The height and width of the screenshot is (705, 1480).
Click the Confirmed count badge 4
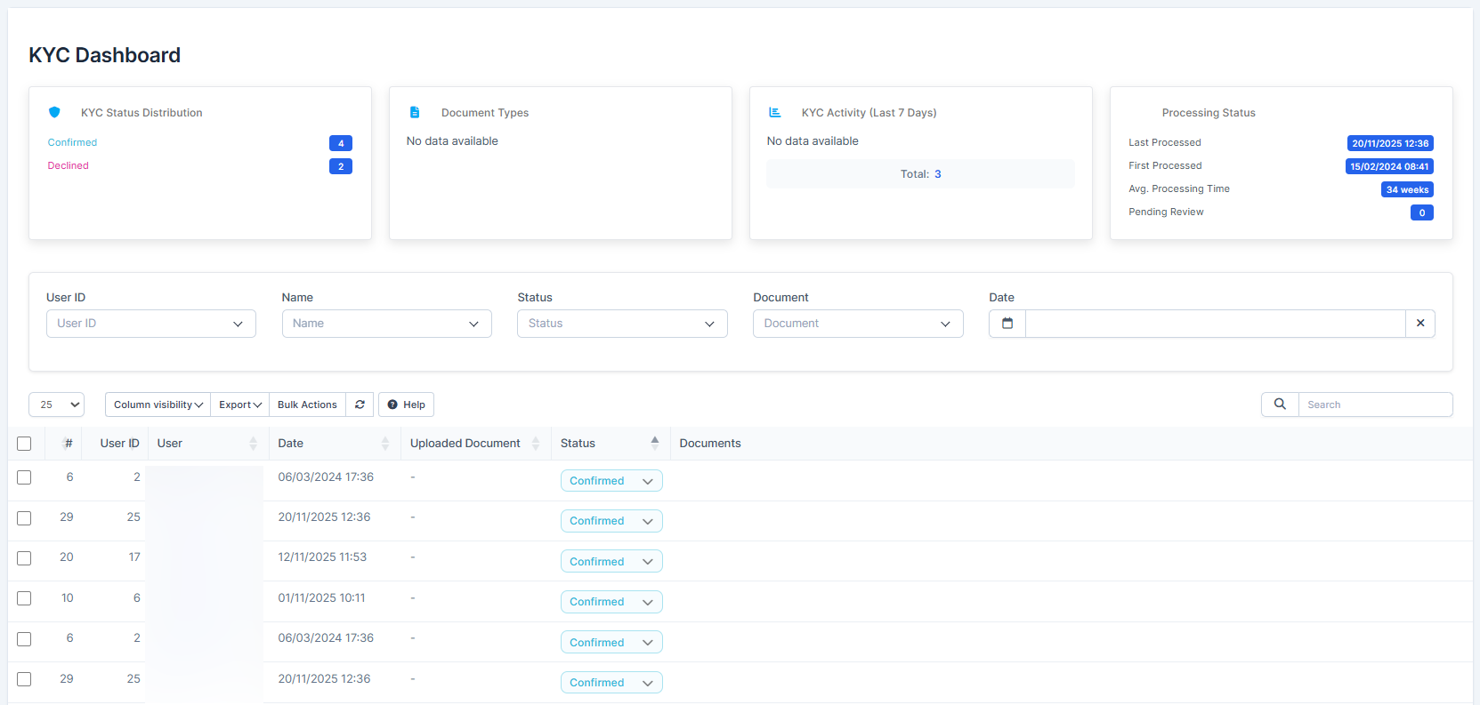341,143
